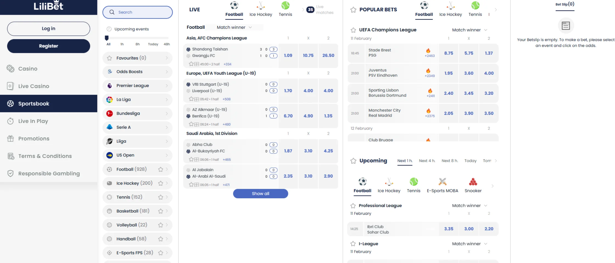This screenshot has width=615, height=263.
Task: Open Match winner dropdown in Live Football
Action: 234,27
